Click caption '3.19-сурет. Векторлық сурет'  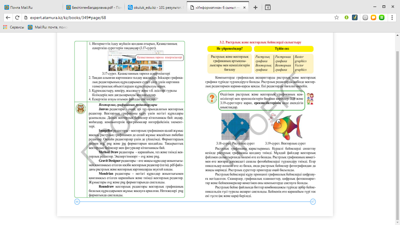point(285,144)
